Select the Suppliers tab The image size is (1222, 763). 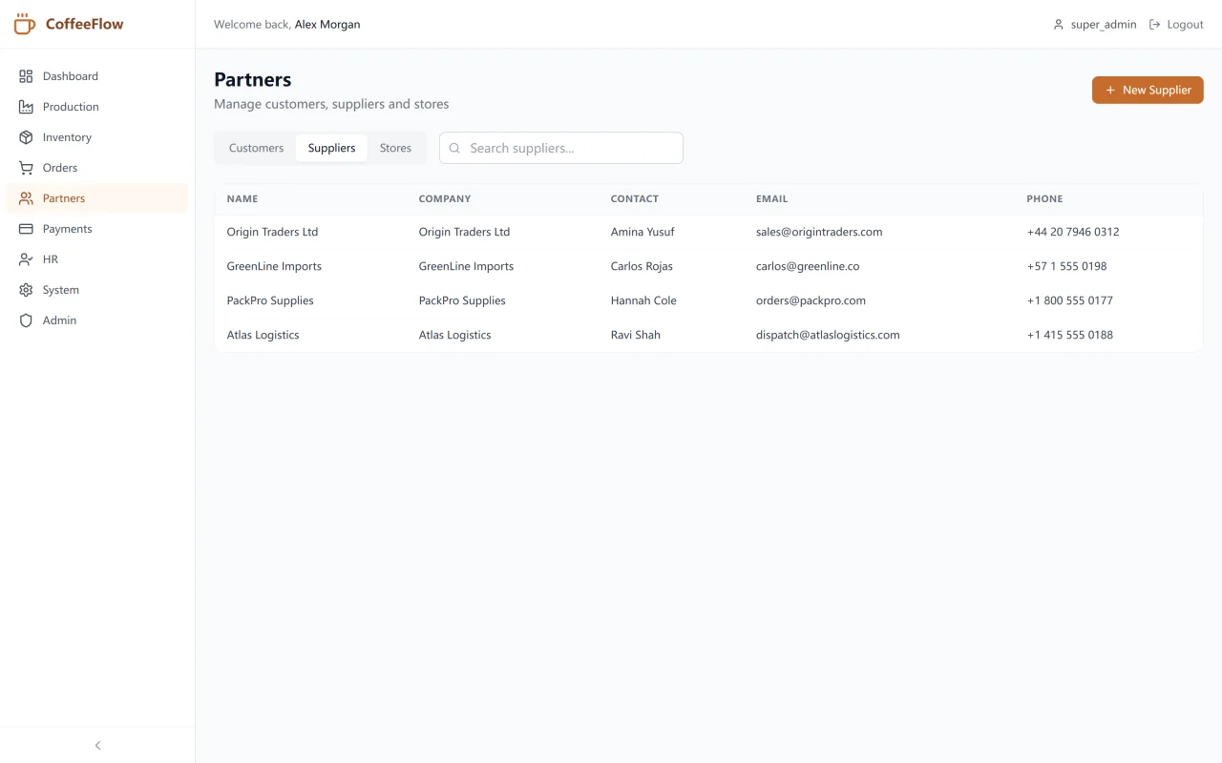coord(331,148)
